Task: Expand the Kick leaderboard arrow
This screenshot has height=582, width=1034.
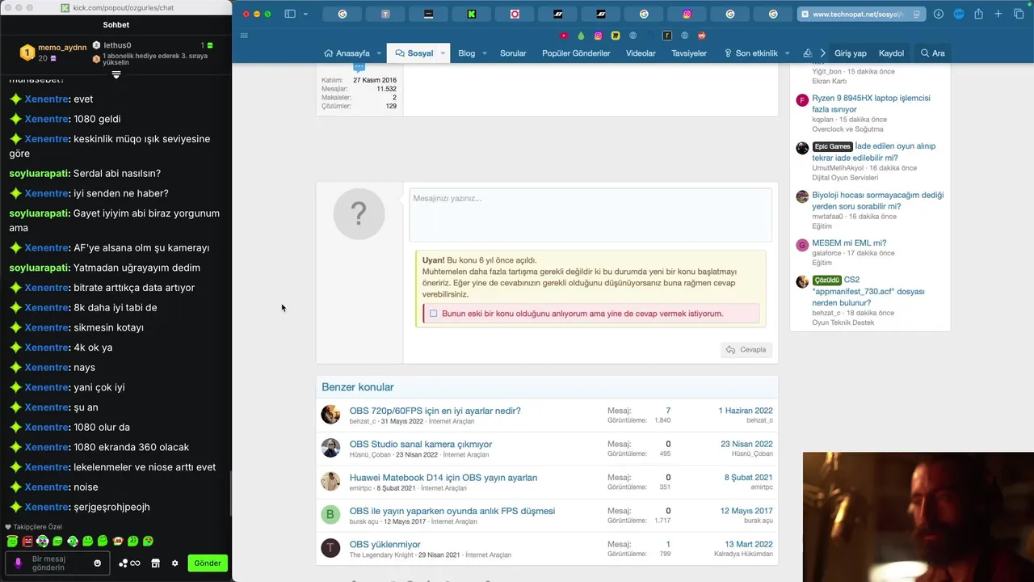Action: point(116,74)
